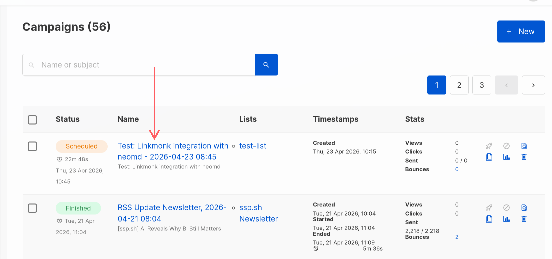
Task: Delete the RSS Update Newsletter campaign
Action: (524, 219)
